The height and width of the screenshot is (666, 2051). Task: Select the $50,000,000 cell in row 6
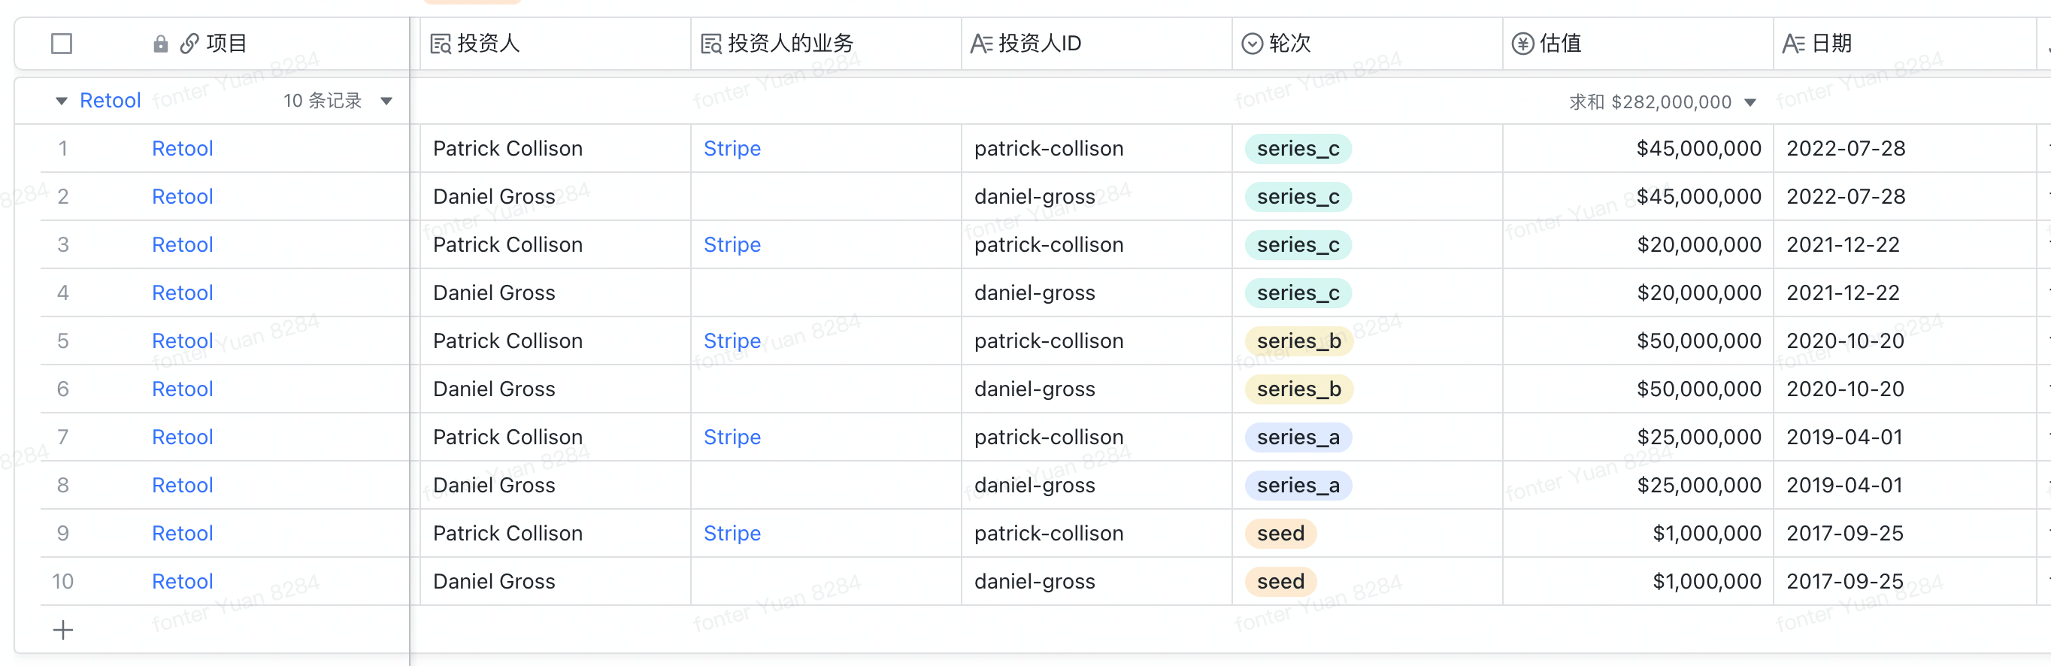[x=1637, y=389]
